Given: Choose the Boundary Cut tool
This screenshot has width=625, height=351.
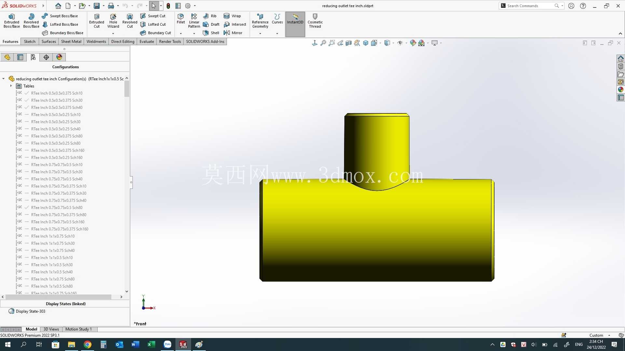Looking at the screenshot, I should (x=156, y=33).
